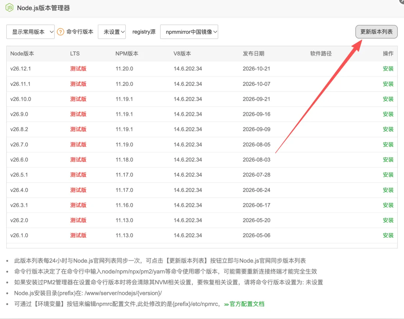Screen dimensions: 404x319
Task: Select version cell v26.8.2
Action: click(x=19, y=129)
